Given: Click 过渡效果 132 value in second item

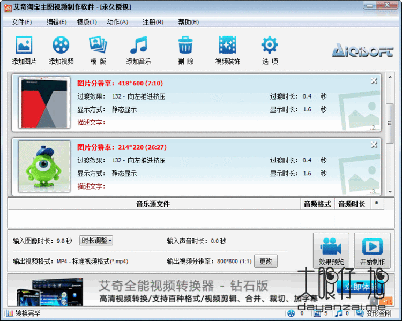Looking at the screenshot, I should click(x=138, y=161).
